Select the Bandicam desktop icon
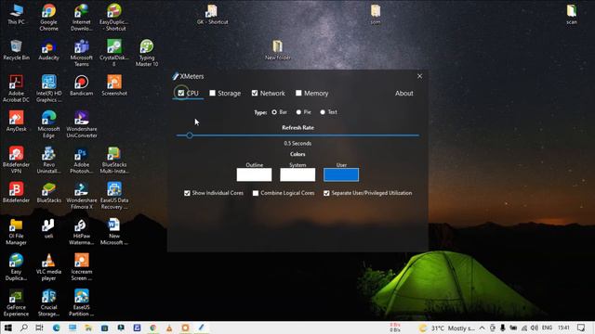This screenshot has height=334, width=595. [81, 85]
